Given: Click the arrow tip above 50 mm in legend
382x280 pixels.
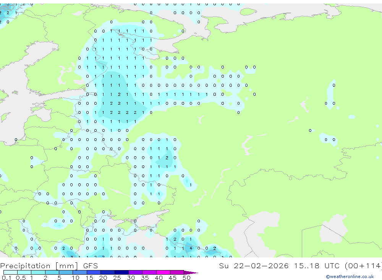Looking at the screenshot, I should click(x=191, y=272).
